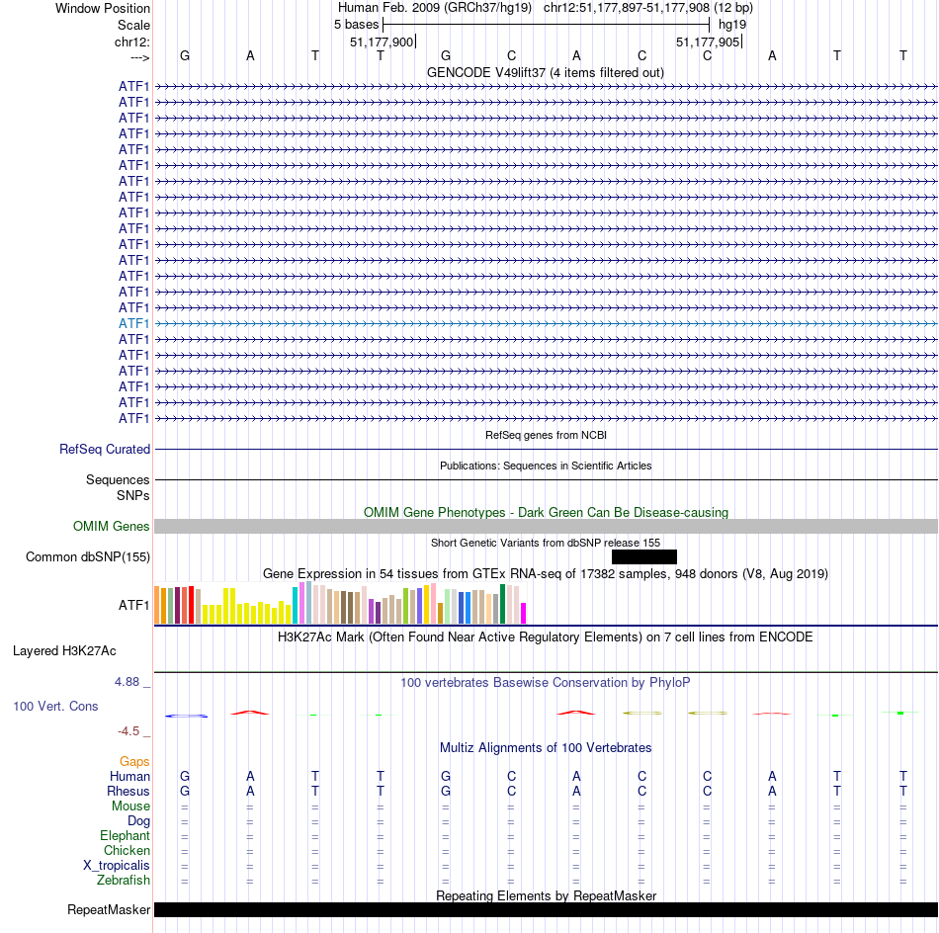This screenshot has width=939, height=933.
Task: Click the 51,177,900 coordinate marker
Action: coord(382,42)
